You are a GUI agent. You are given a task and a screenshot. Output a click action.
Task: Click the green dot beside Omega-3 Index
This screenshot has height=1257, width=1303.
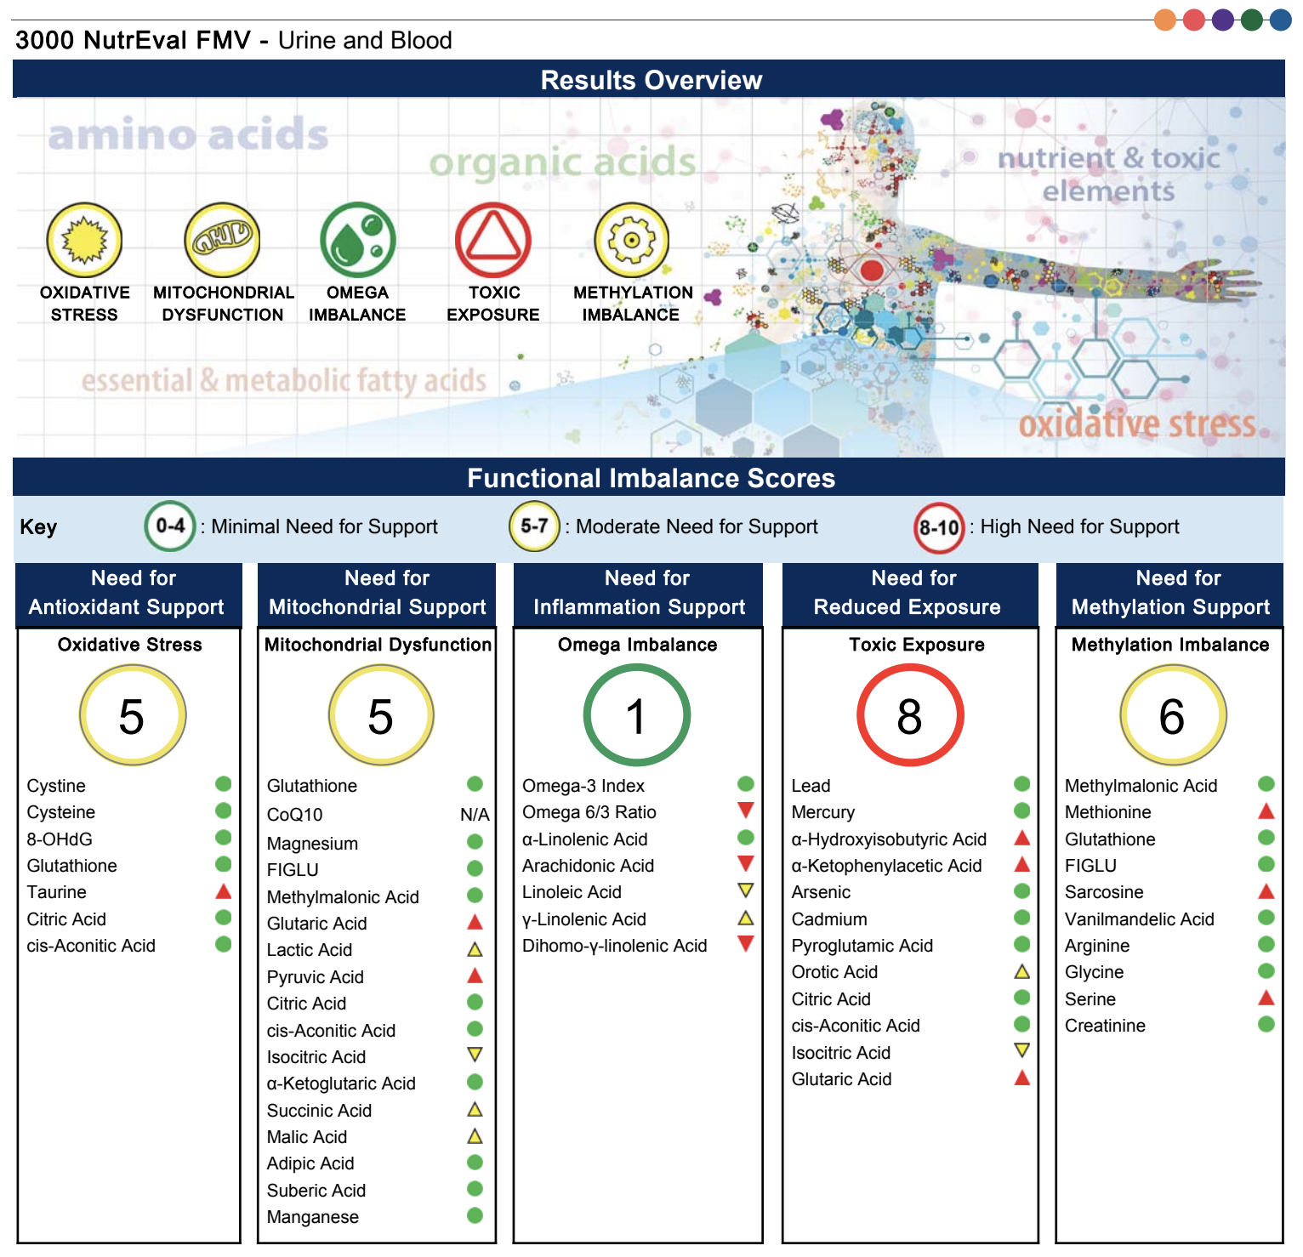click(746, 783)
